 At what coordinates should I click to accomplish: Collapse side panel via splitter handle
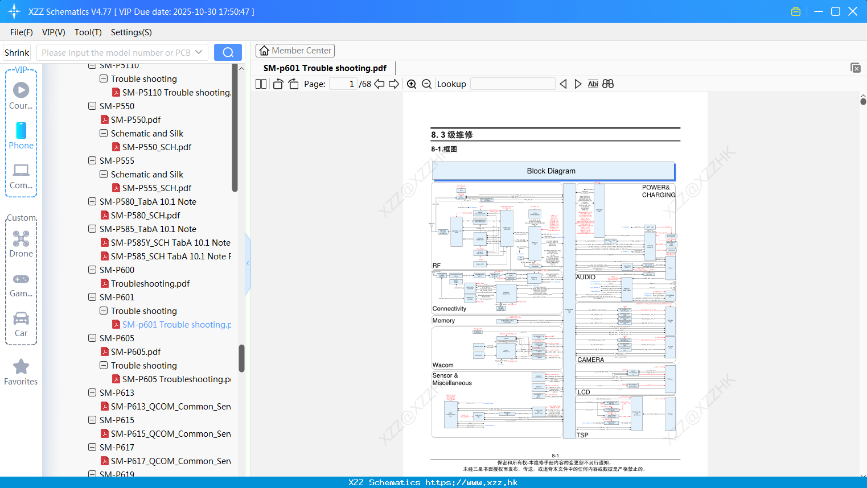click(x=248, y=263)
